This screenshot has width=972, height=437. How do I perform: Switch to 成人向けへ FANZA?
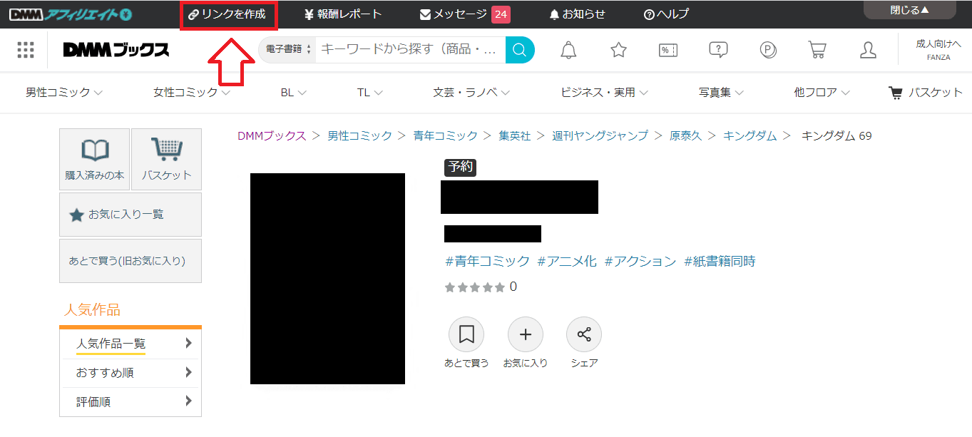tap(938, 50)
